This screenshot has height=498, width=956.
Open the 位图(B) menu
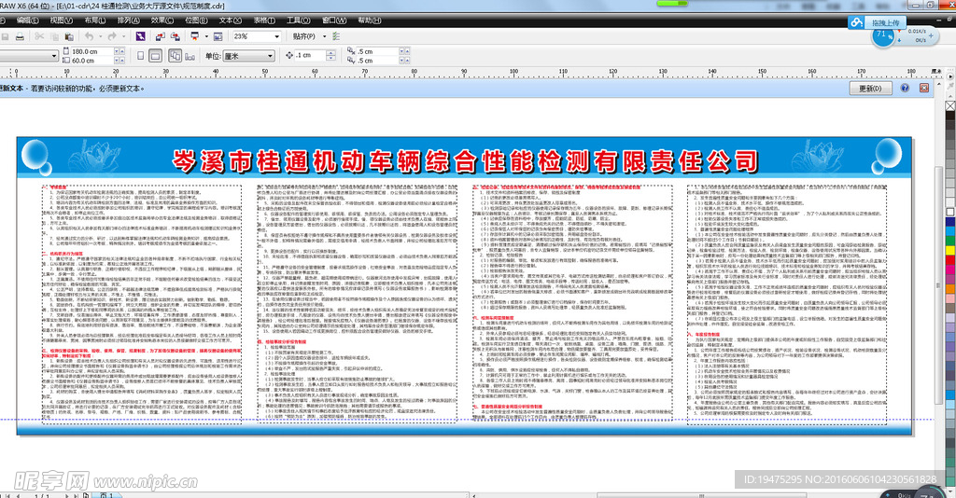pos(196,21)
